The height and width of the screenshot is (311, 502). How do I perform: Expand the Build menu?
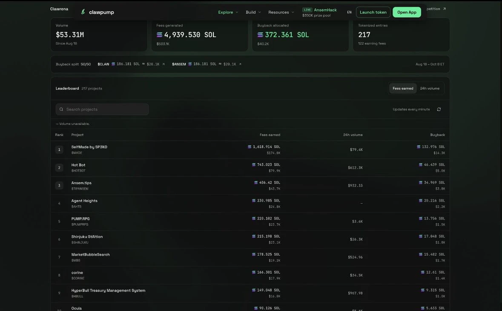tap(253, 12)
